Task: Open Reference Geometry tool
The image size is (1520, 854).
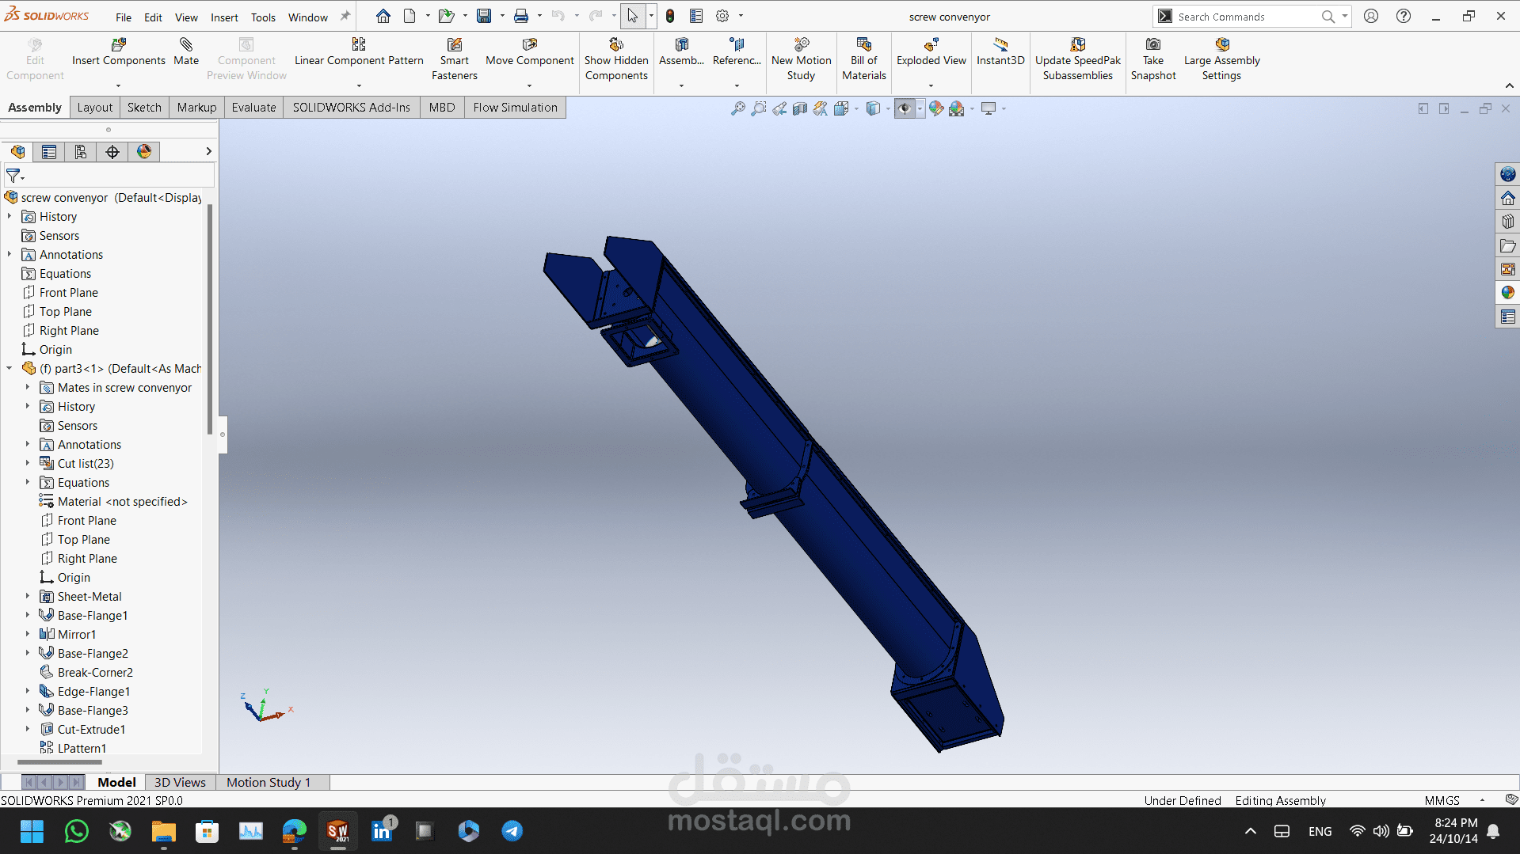Action: point(737,52)
